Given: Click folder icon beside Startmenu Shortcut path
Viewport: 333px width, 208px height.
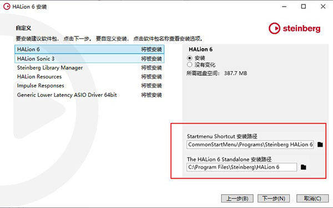Looking at the screenshot, I should (320, 144).
